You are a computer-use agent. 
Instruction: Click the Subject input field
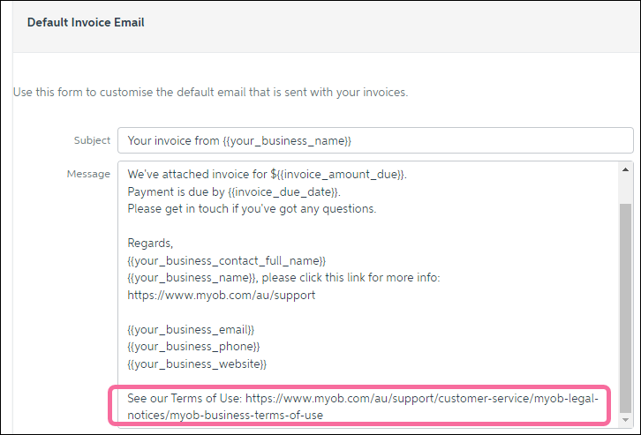tap(375, 140)
